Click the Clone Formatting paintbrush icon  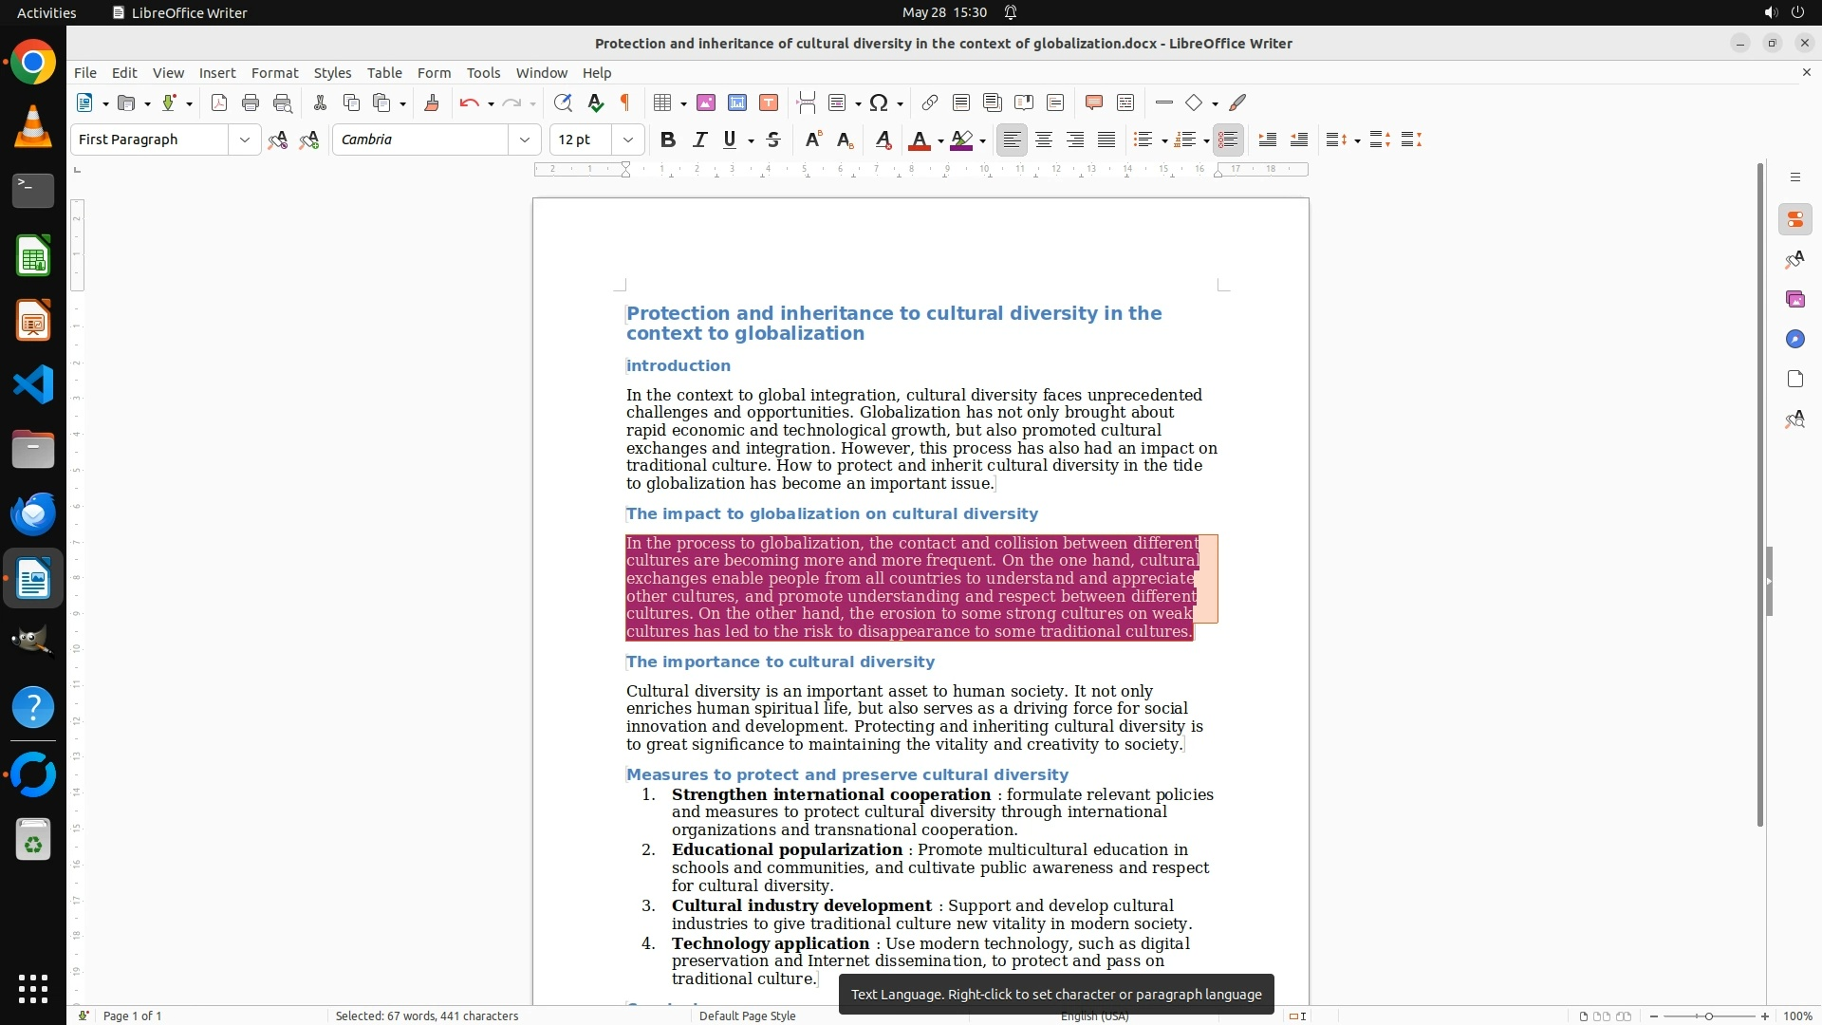tap(432, 102)
